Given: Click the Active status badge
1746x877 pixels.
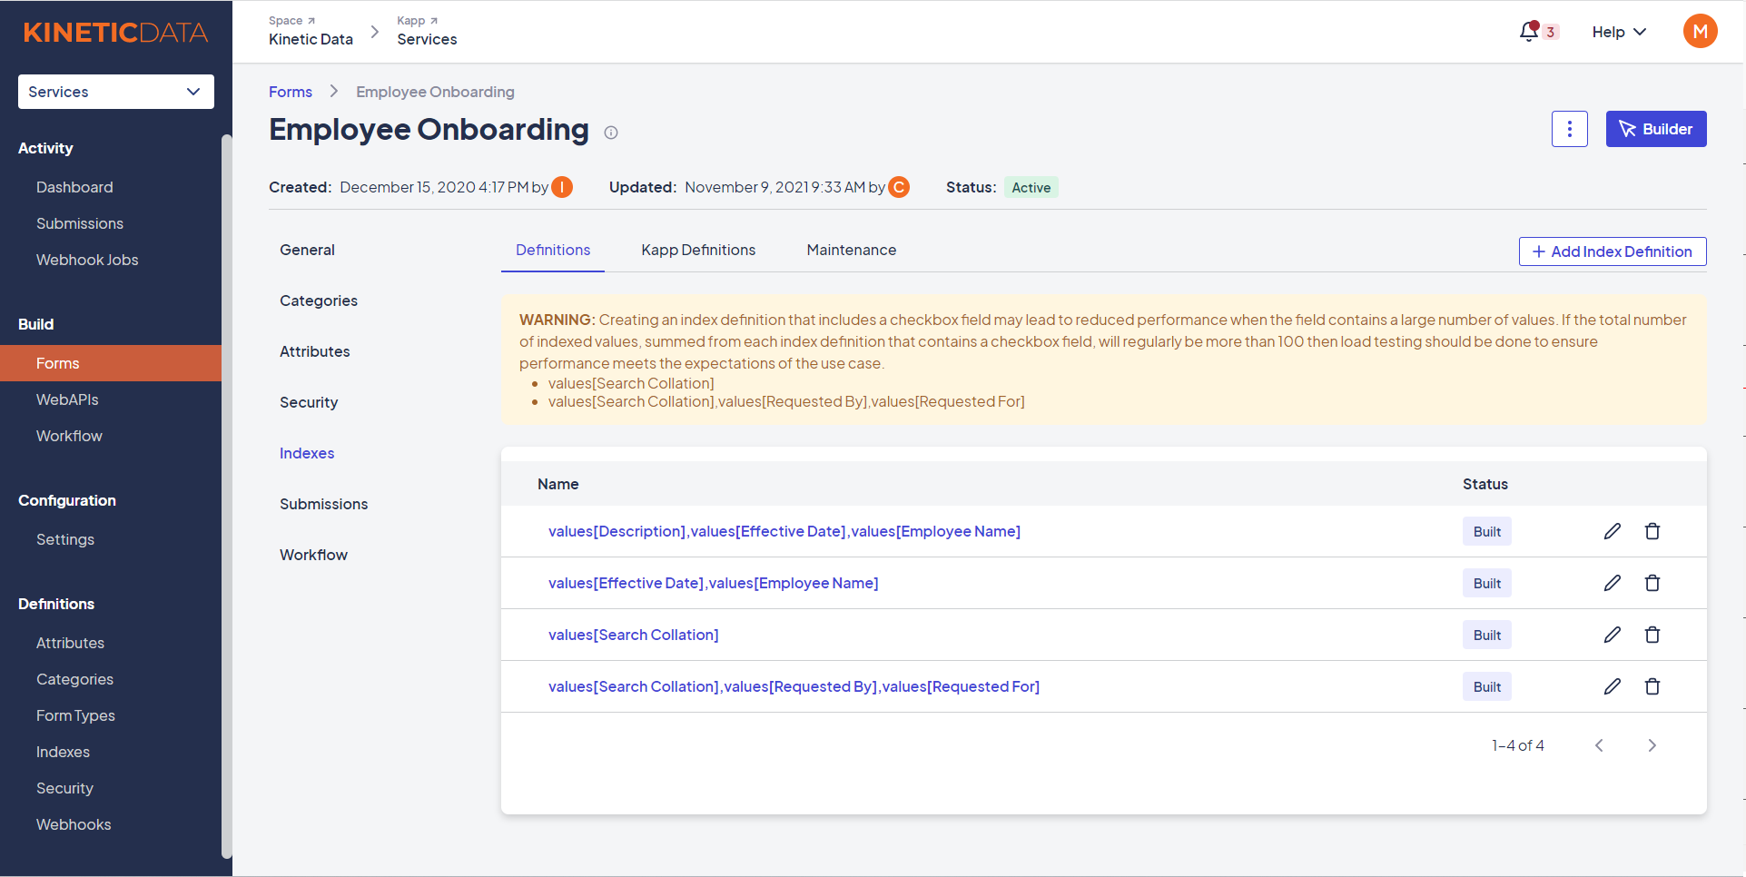Looking at the screenshot, I should 1031,187.
